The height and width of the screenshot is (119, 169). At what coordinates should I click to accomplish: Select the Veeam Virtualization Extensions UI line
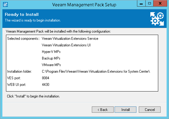[66, 45]
